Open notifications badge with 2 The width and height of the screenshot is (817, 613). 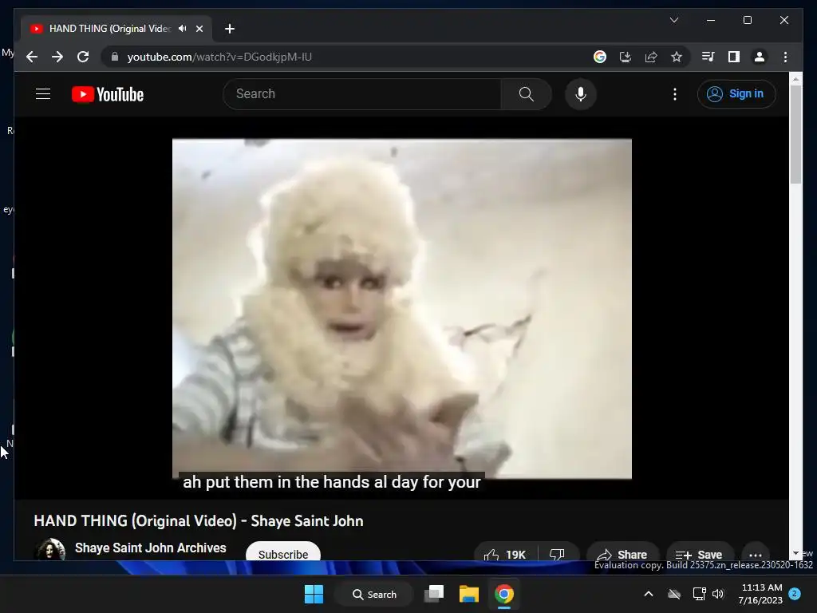click(x=795, y=593)
